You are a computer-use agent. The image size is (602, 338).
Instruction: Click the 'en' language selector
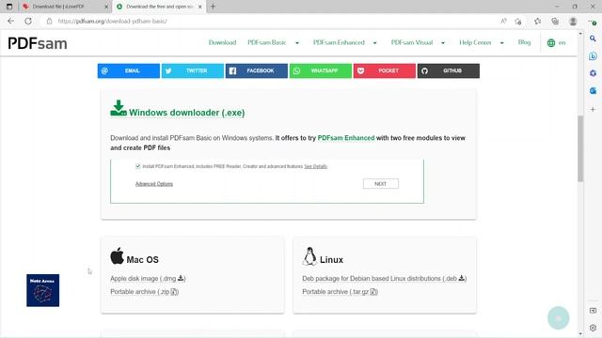coord(562,43)
